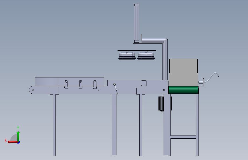Select the leftmost guide bracket clamp

(66, 85)
